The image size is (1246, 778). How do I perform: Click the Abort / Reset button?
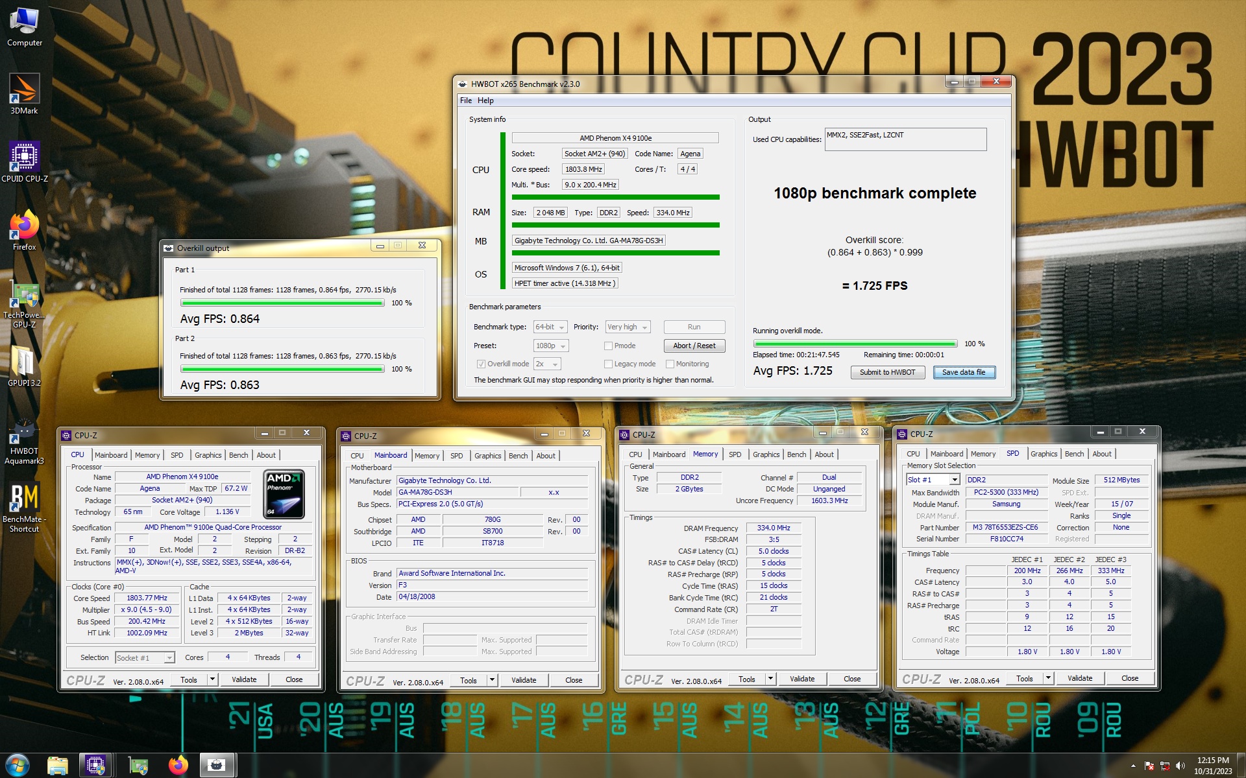coord(694,346)
